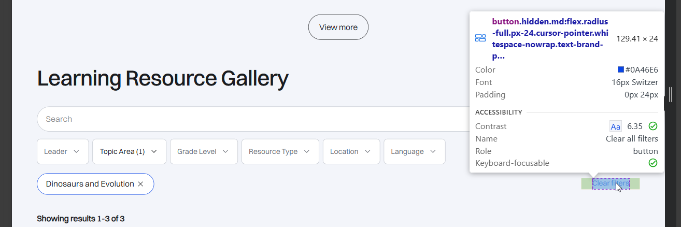Click the green check for Keyboard-focusable
This screenshot has height=227, width=681.
[653, 163]
